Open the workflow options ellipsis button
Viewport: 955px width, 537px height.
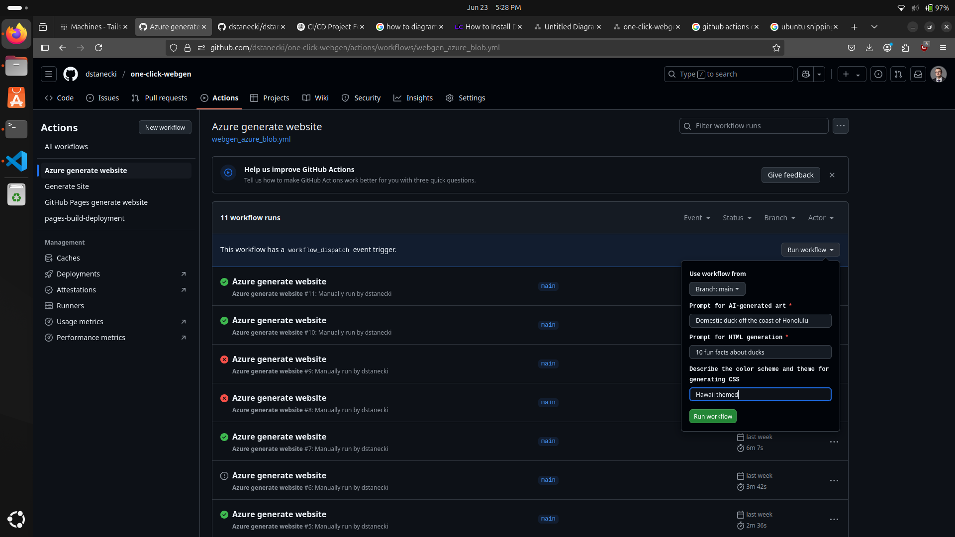[x=841, y=126]
